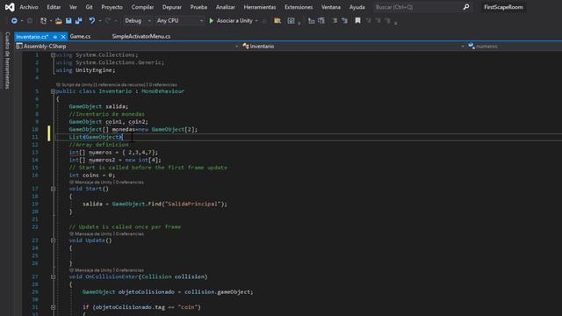The height and width of the screenshot is (316, 562).
Task: Click the New Item toolbar icon
Action: [x=43, y=21]
